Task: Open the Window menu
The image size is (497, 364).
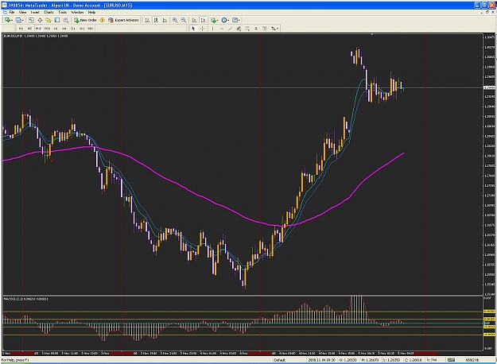Action: click(77, 13)
